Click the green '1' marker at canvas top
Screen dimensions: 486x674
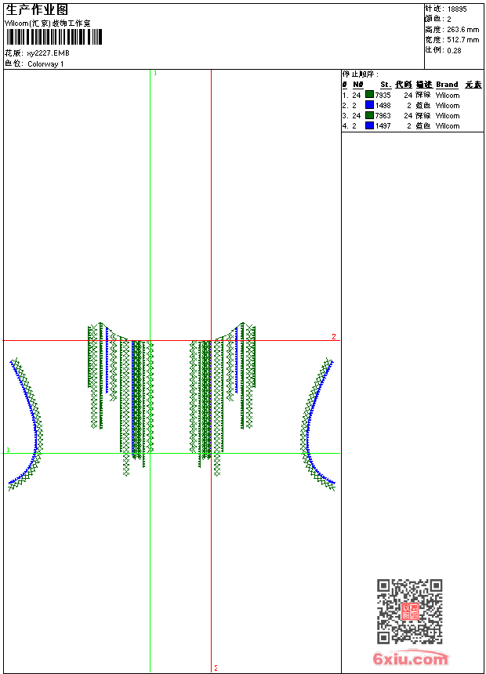(155, 73)
